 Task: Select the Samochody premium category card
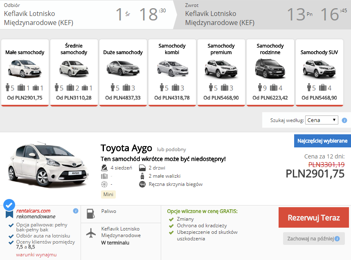221,72
